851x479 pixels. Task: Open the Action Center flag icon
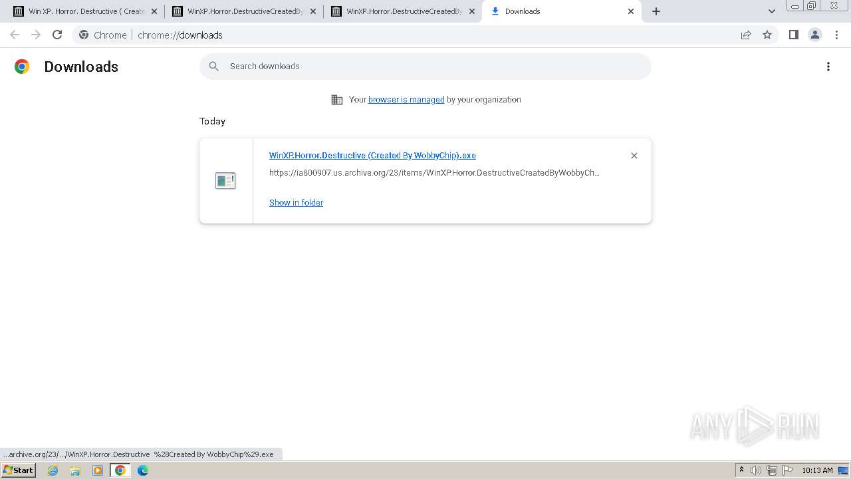788,470
